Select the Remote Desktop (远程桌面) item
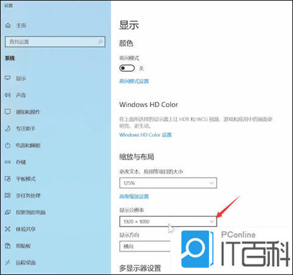 (26, 262)
